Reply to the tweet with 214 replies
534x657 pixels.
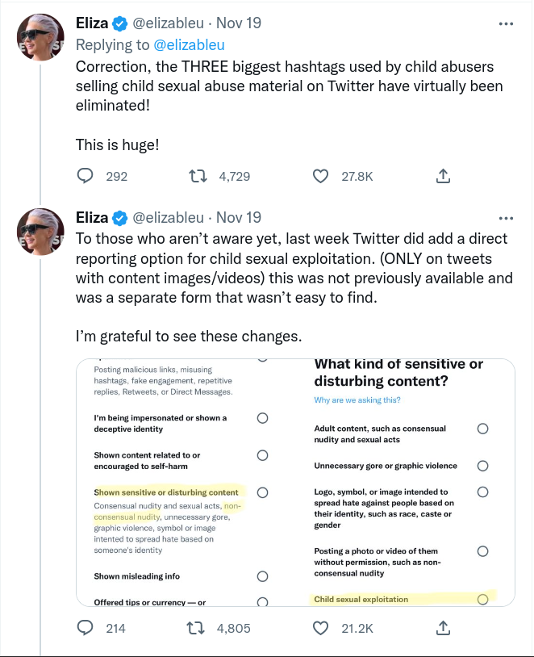click(x=86, y=627)
